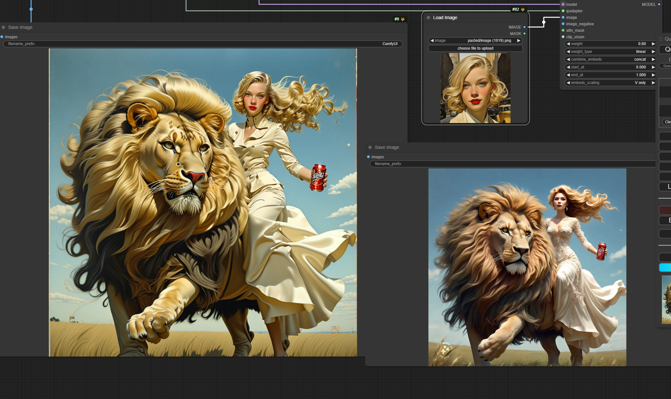Click filename_prefix field in right Save Image node

pyautogui.click(x=513, y=164)
